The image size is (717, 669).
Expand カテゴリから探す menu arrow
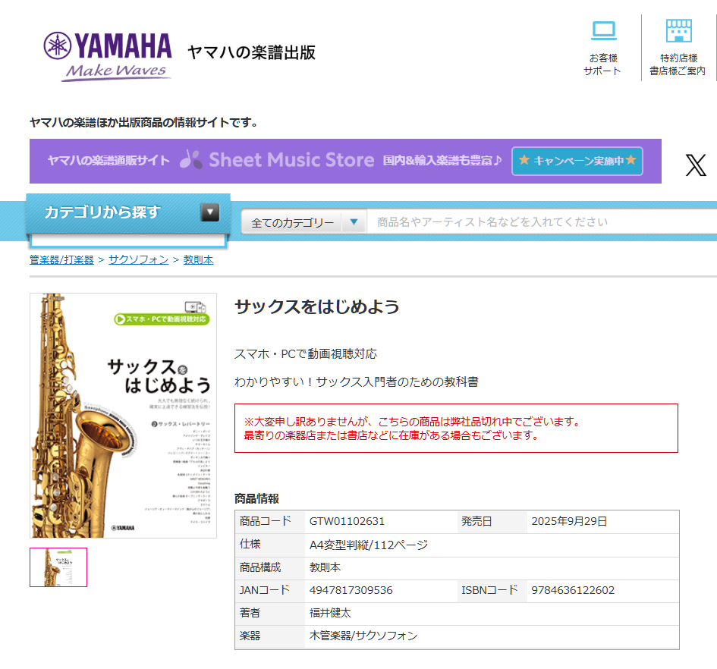[x=210, y=212]
